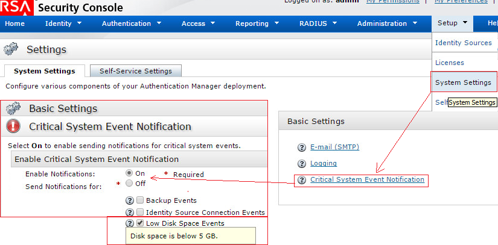This screenshot has height=245, width=498.
Task: Open the Logging settings link
Action: coord(323,164)
